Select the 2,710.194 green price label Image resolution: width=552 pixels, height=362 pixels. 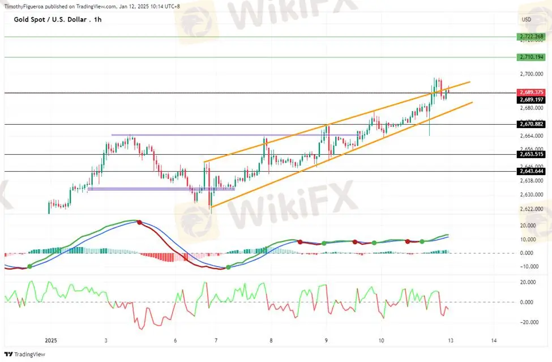coord(531,57)
